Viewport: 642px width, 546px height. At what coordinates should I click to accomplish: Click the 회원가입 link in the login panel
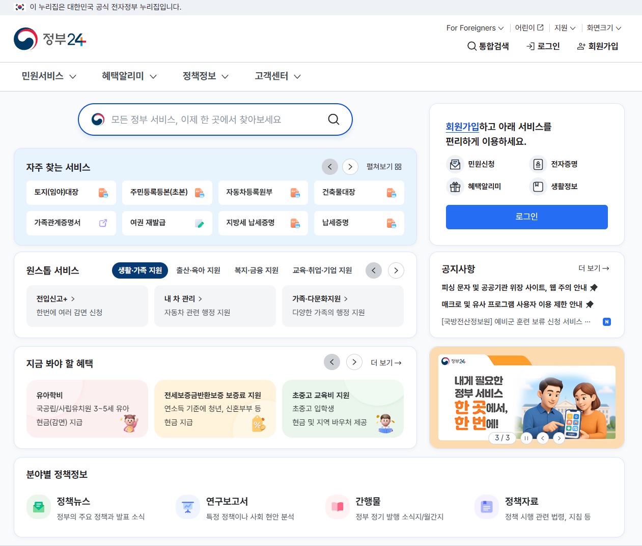pos(462,127)
